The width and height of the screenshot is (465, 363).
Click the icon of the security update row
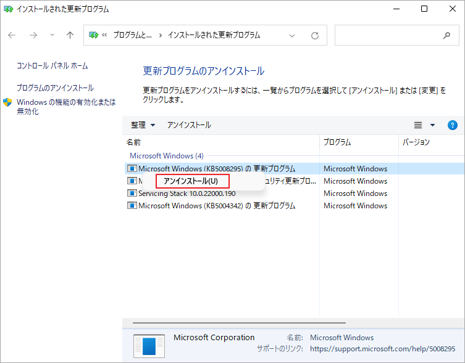click(x=132, y=181)
